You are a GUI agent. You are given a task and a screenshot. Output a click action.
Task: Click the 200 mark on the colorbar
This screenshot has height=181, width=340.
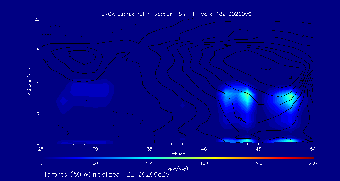click(x=258, y=163)
